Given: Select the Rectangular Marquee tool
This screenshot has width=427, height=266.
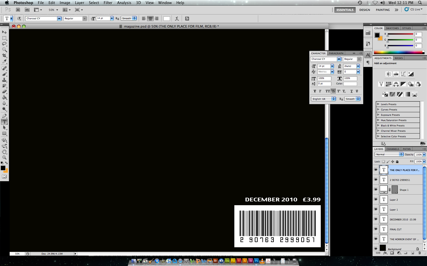Looking at the screenshot, I should click(4, 38).
